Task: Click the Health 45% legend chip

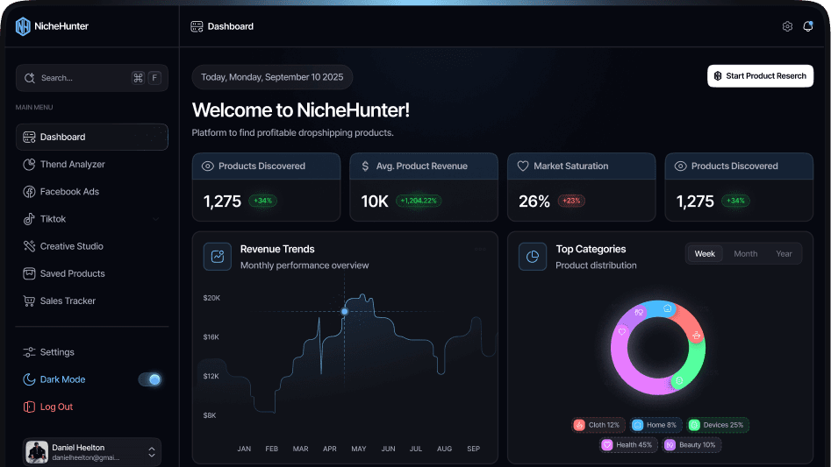Action: (x=628, y=445)
